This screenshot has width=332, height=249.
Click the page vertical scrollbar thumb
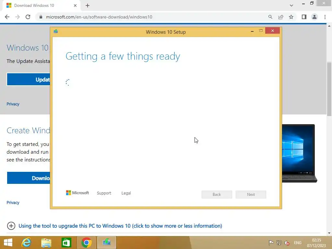coord(329,89)
